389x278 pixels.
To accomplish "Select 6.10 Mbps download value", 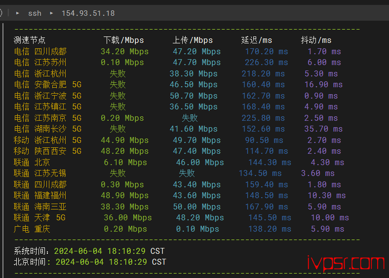I will (x=125, y=163).
